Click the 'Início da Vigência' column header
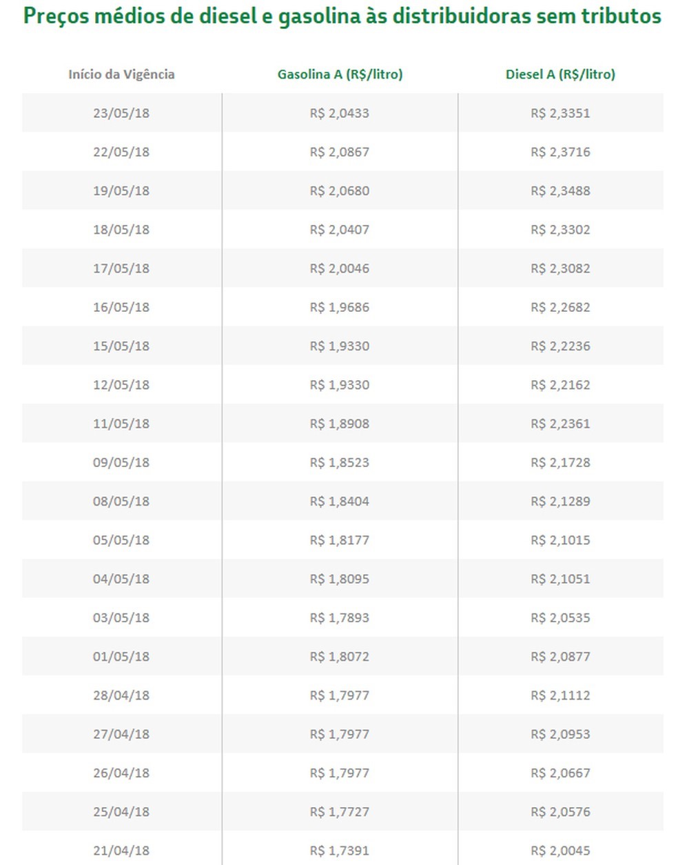This screenshot has height=865, width=678. pyautogui.click(x=121, y=74)
